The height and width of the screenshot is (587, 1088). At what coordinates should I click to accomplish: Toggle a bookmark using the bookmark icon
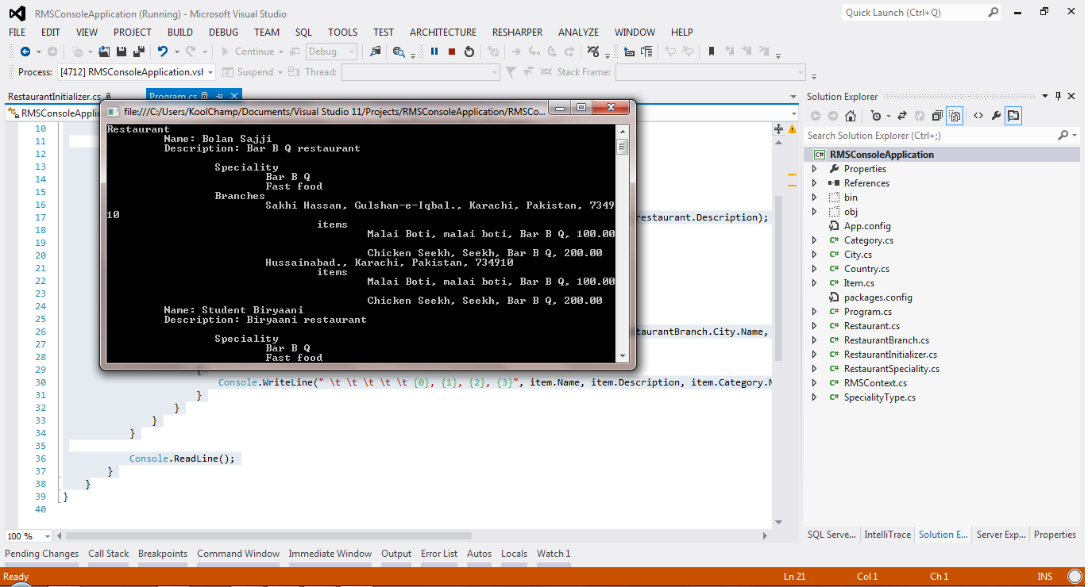click(x=710, y=51)
